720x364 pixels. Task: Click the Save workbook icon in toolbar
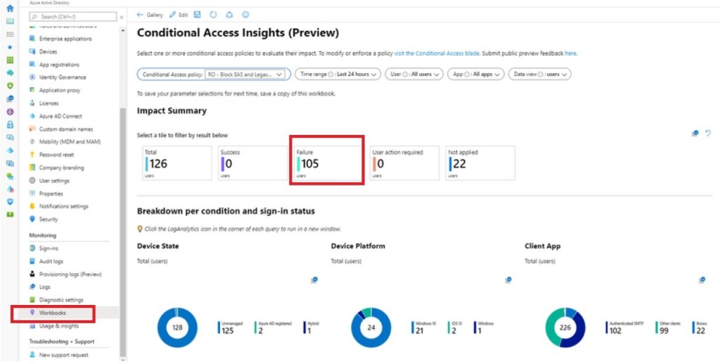tap(196, 15)
